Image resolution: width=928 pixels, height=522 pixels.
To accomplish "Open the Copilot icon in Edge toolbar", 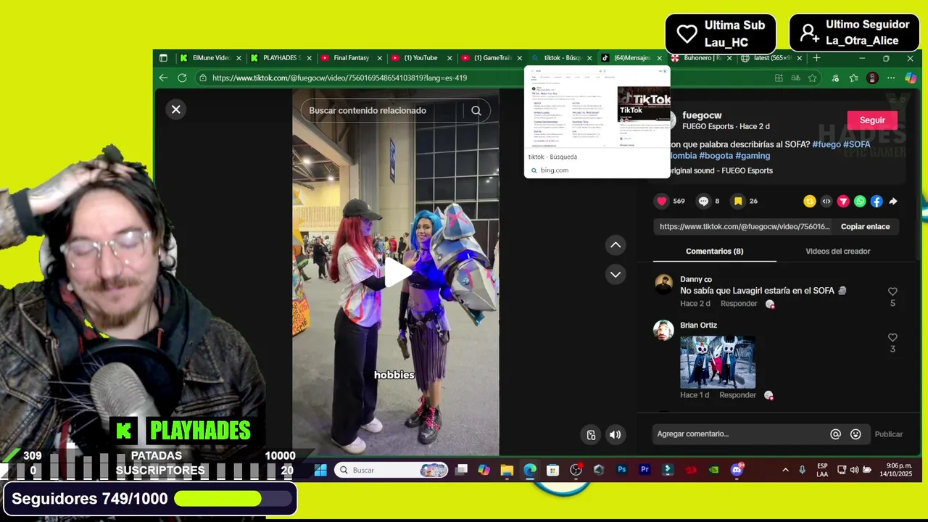I will [911, 78].
